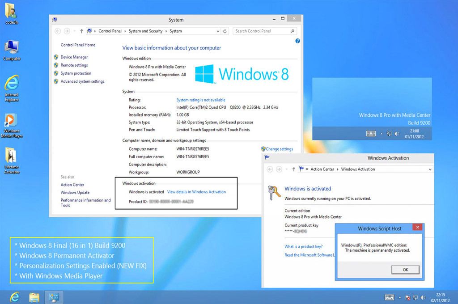
Task: Refresh the System window
Action: point(225,31)
